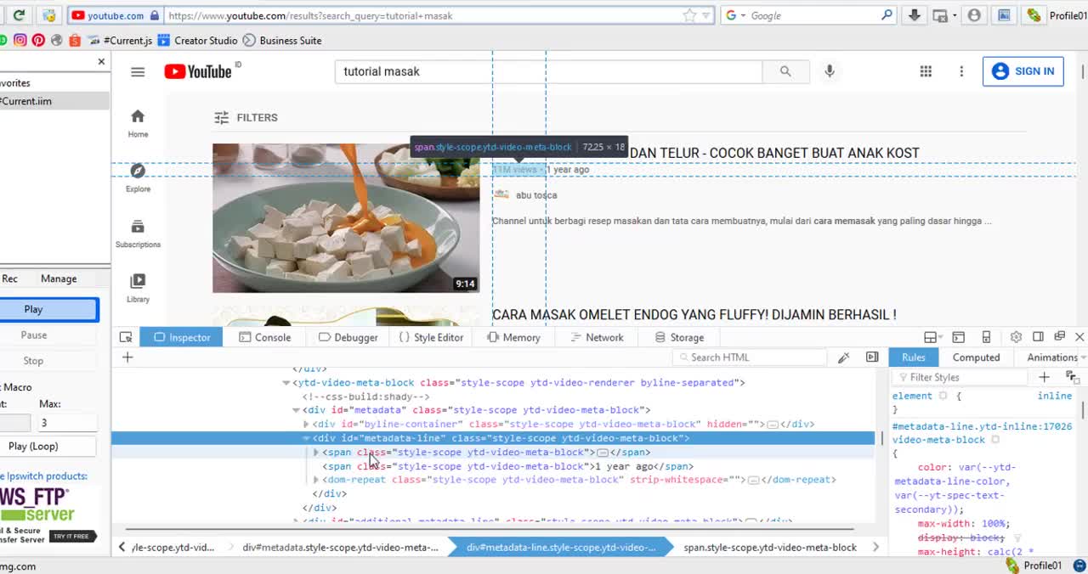This screenshot has width=1088, height=574.
Task: Click the Max loop count field
Action: [x=67, y=422]
